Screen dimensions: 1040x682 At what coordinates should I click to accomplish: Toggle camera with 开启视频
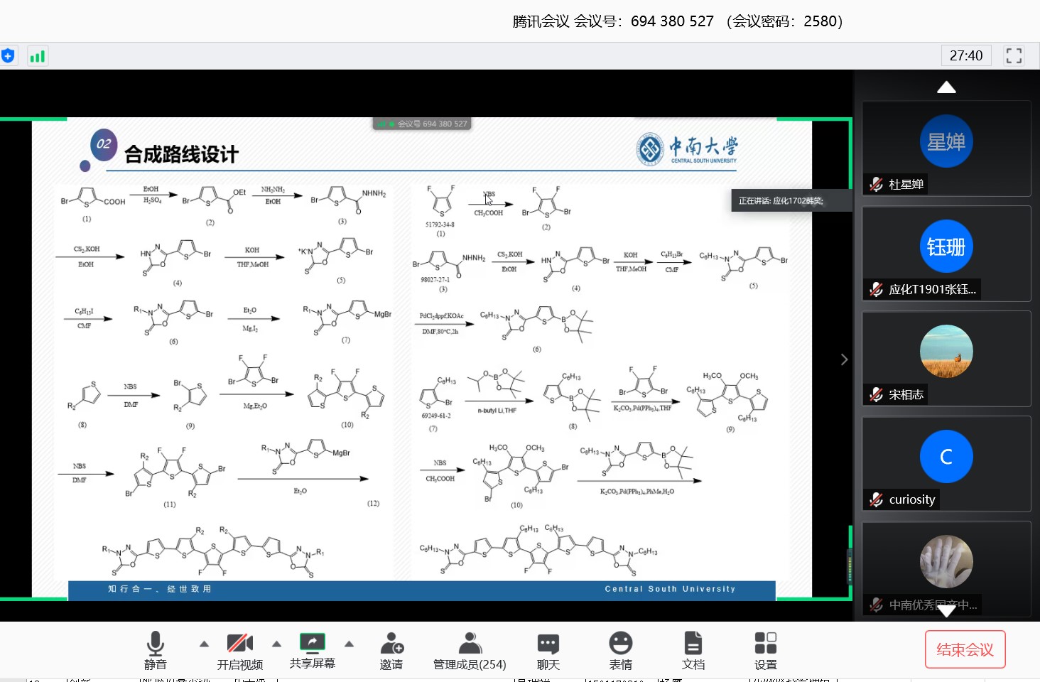(239, 644)
